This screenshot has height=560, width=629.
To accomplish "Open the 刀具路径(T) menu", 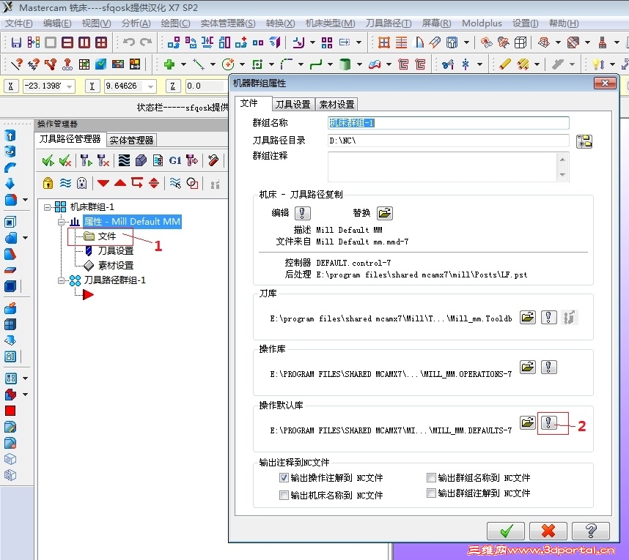I will [389, 23].
